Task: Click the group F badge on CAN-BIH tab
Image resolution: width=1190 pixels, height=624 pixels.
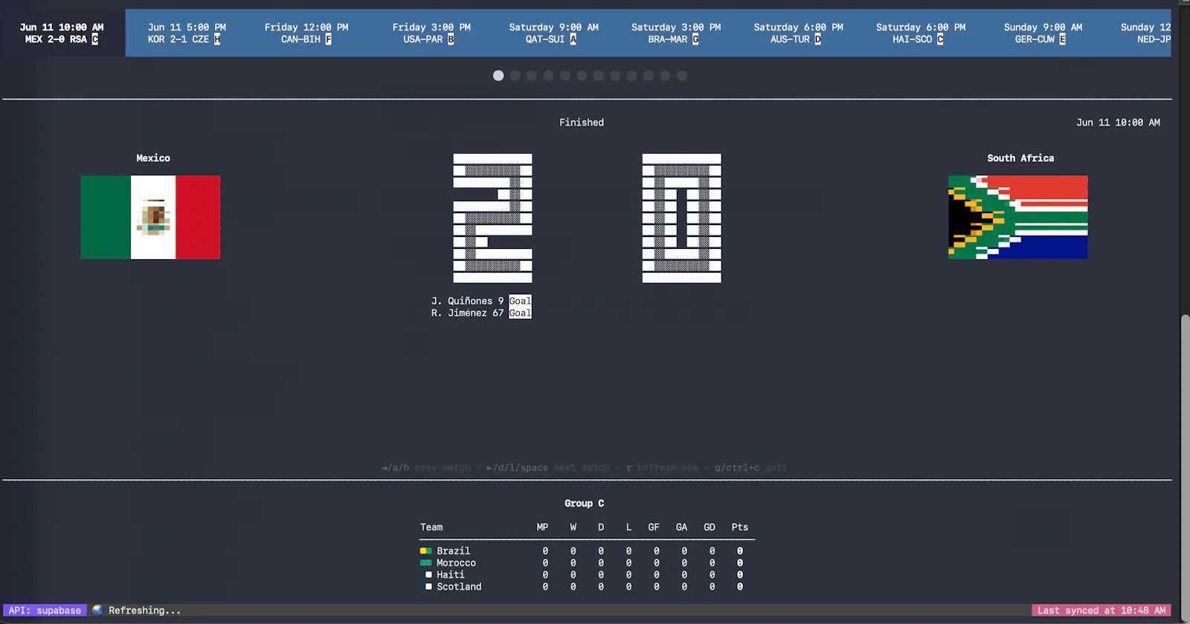Action: click(x=328, y=39)
